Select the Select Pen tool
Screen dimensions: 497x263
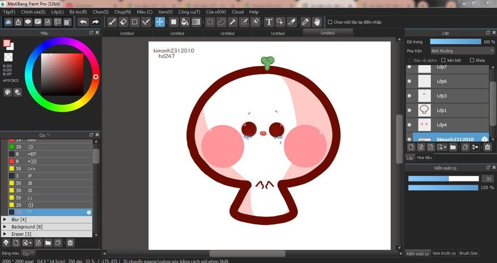(x=244, y=22)
